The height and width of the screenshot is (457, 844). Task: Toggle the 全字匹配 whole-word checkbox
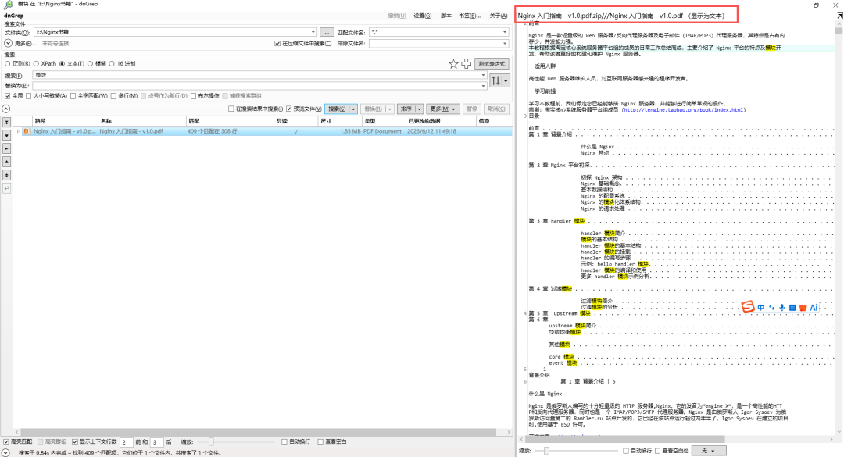[x=73, y=96]
